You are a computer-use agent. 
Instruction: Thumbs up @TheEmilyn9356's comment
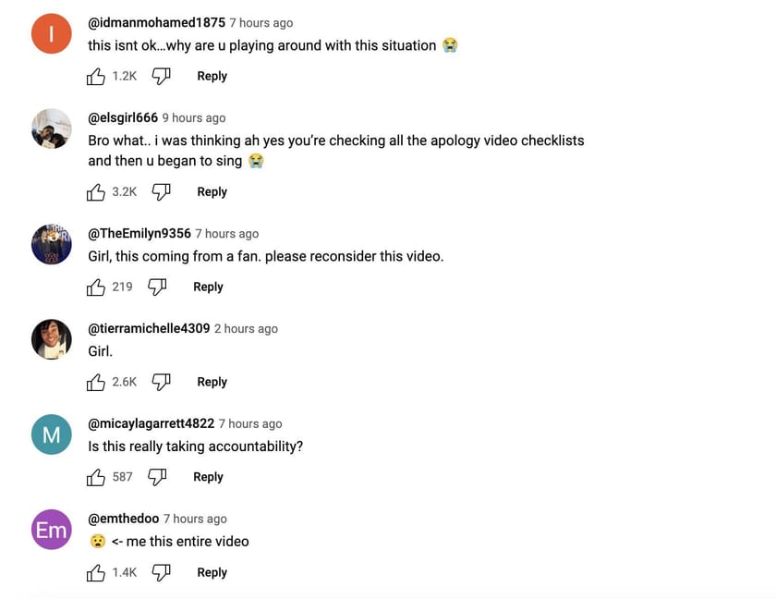coord(96,287)
